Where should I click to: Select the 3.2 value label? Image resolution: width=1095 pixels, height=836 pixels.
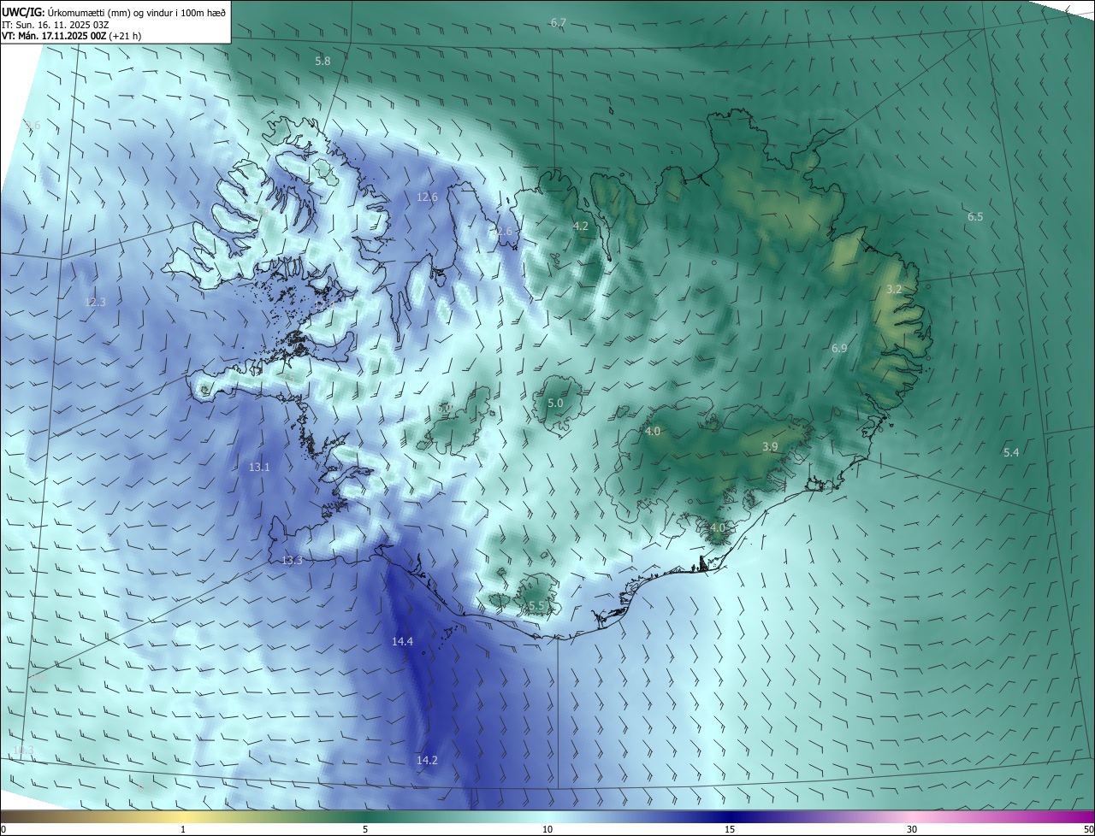[894, 290]
